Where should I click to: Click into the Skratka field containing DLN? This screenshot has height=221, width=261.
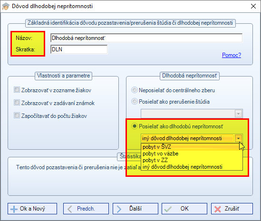click(x=79, y=49)
